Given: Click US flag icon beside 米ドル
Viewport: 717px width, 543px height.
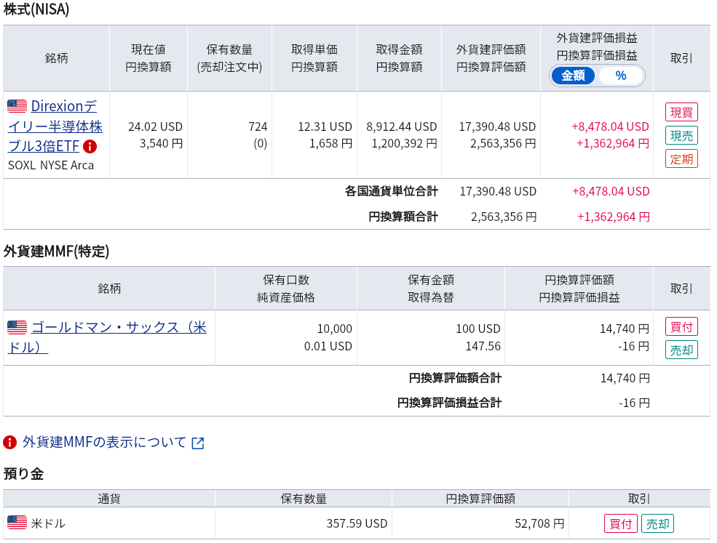Looking at the screenshot, I should 17,522.
